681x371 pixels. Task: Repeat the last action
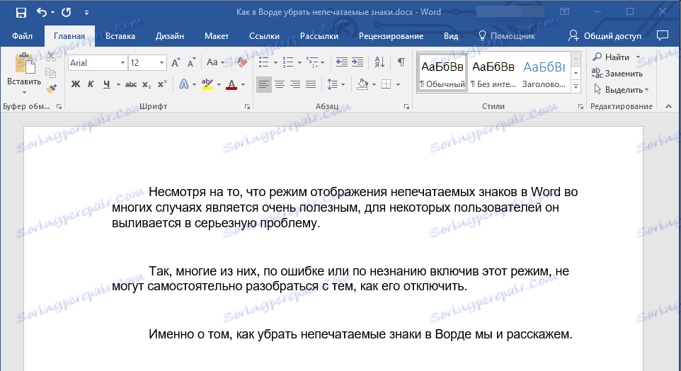[66, 12]
